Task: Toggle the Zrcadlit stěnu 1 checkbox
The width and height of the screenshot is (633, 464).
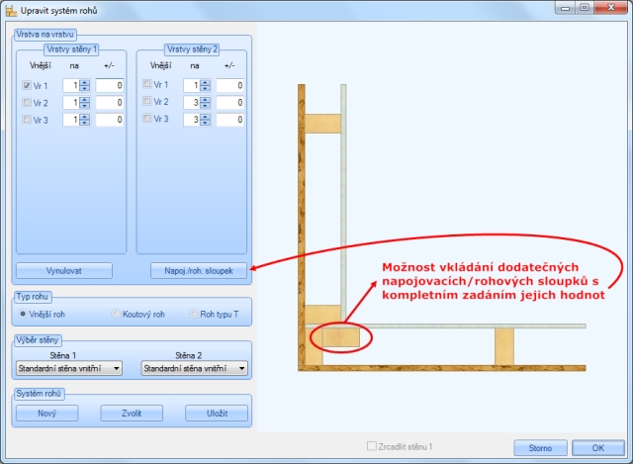Action: click(372, 446)
